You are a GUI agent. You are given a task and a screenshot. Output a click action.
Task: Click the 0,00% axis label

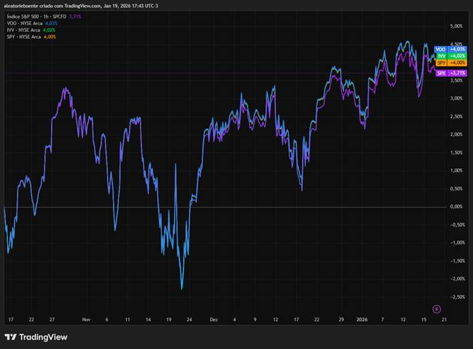[x=456, y=206]
